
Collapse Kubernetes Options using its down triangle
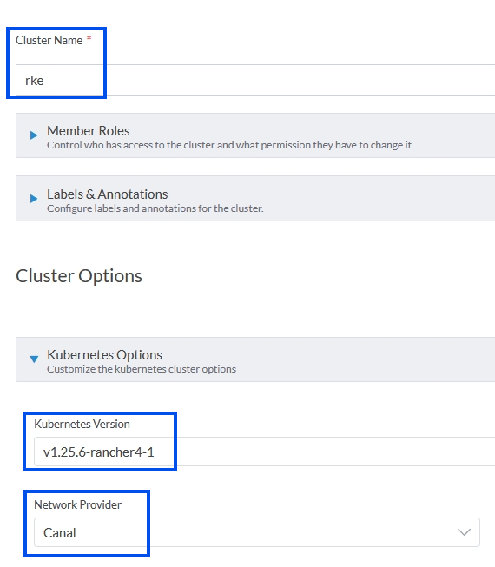click(34, 359)
